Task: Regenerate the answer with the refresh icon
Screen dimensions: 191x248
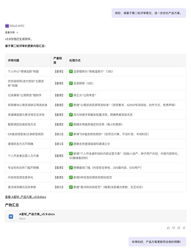Action: pos(184,228)
